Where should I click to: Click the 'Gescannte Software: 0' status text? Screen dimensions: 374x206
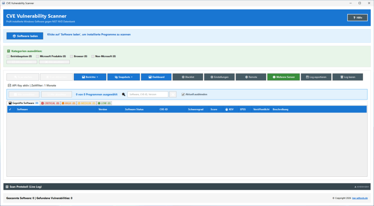pyautogui.click(x=20, y=198)
